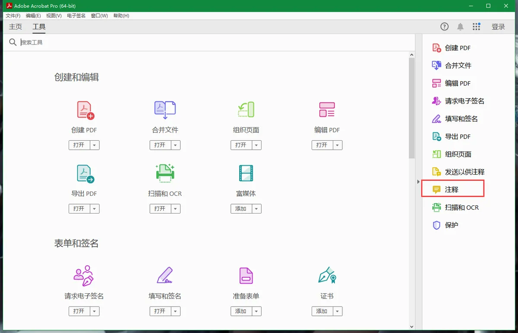Image resolution: width=518 pixels, height=333 pixels.
Task: Expand dropdown arrow next to 准备表单 添加
Action: [x=256, y=311]
